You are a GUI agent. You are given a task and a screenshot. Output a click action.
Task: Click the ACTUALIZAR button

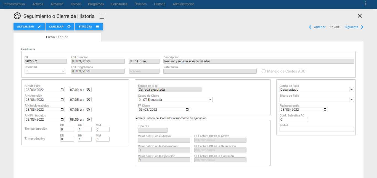coord(29,27)
